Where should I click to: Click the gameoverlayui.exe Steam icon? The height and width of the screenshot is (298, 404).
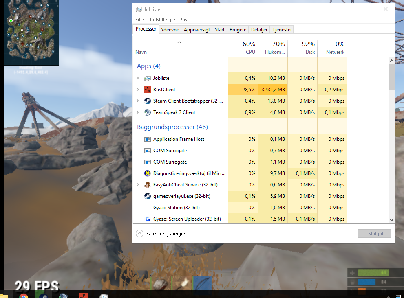click(148, 196)
